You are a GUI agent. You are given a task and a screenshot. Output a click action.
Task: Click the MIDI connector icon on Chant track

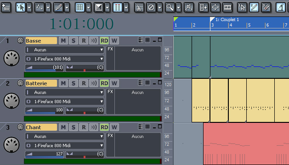[x=11, y=145]
